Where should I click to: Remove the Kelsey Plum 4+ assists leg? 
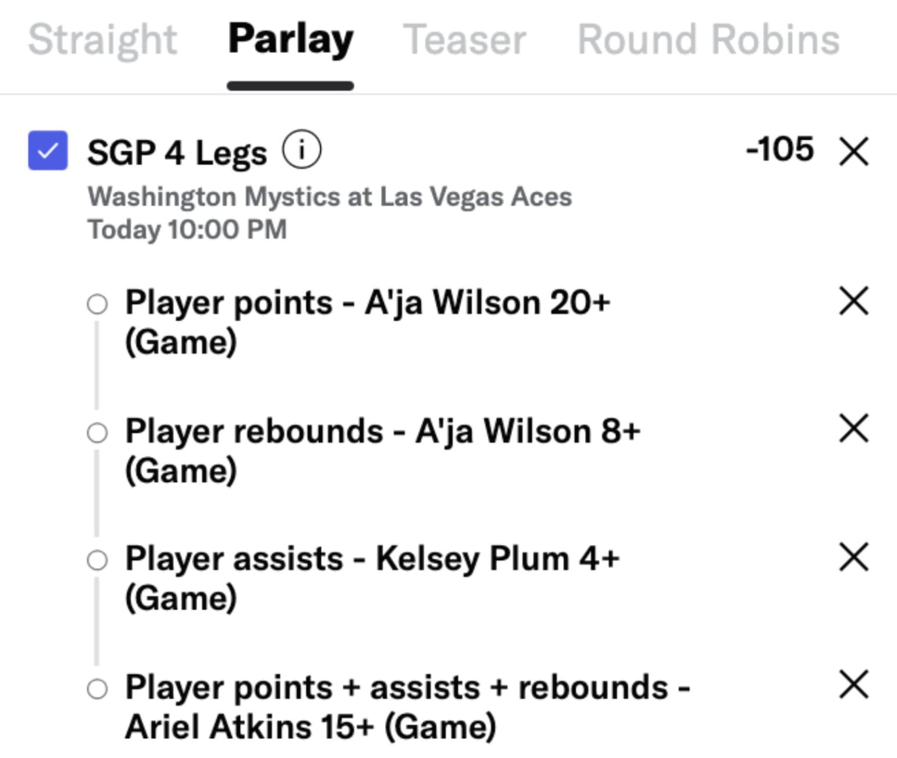[854, 557]
